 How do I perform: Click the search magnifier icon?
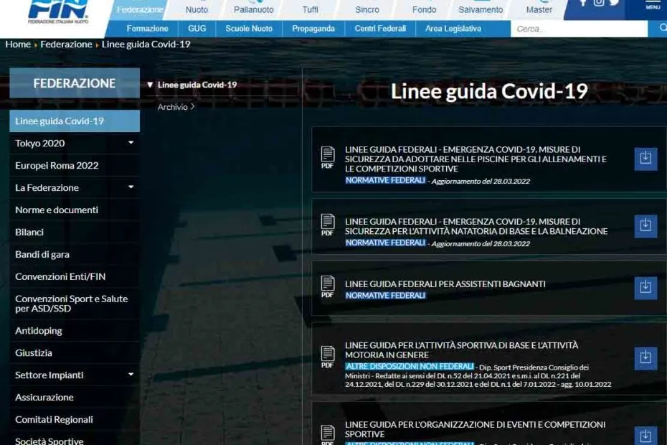(663, 28)
